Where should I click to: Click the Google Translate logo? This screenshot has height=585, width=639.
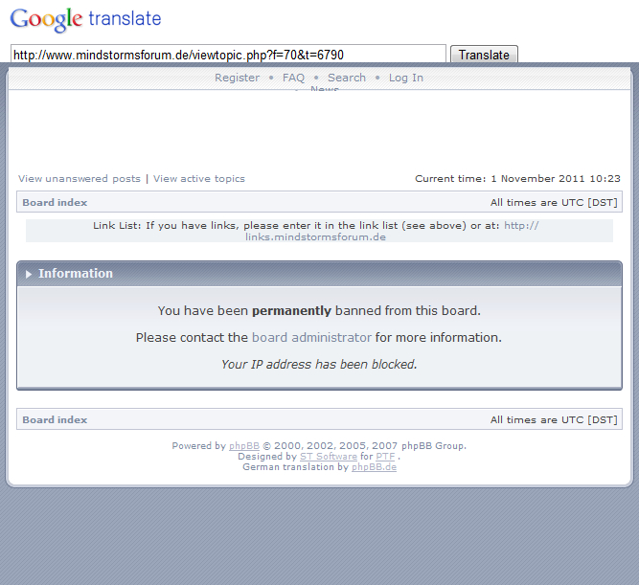pos(85,19)
